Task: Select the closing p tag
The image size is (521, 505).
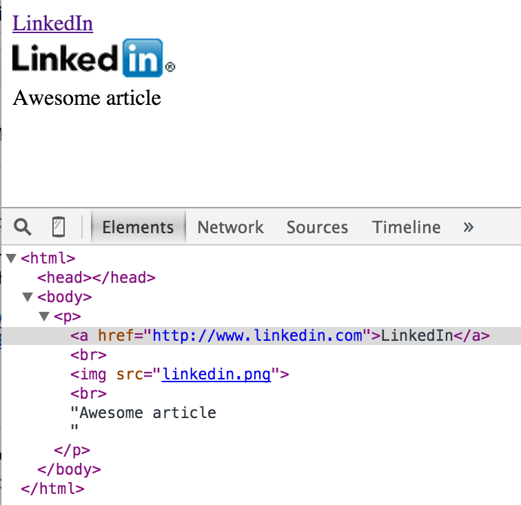Action: click(x=72, y=450)
